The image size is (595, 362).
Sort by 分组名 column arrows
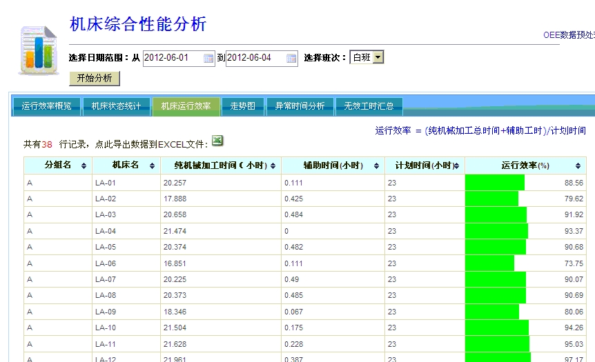(x=84, y=165)
